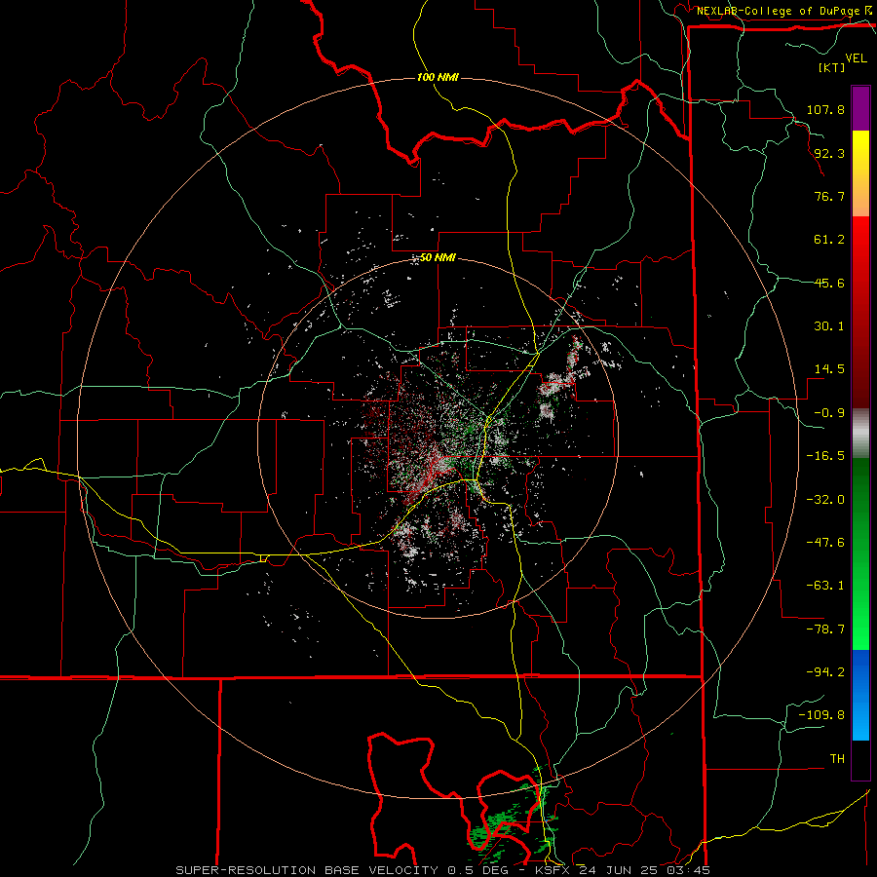Click the 76.7 velocity scale value

pos(829,196)
